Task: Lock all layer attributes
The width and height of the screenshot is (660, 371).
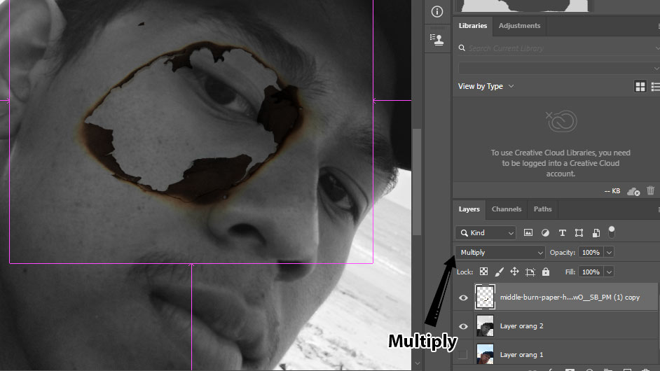Action: (x=546, y=272)
